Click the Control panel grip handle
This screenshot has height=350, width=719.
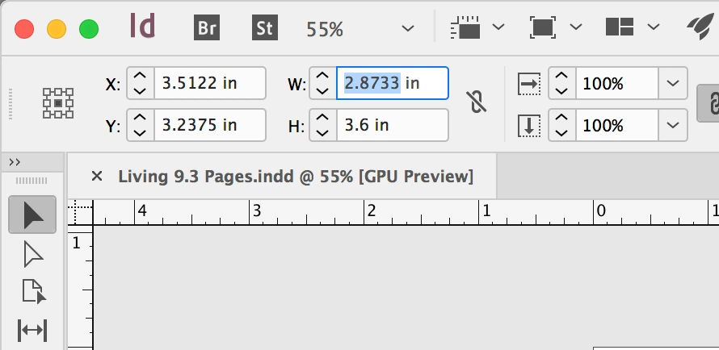pyautogui.click(x=10, y=104)
